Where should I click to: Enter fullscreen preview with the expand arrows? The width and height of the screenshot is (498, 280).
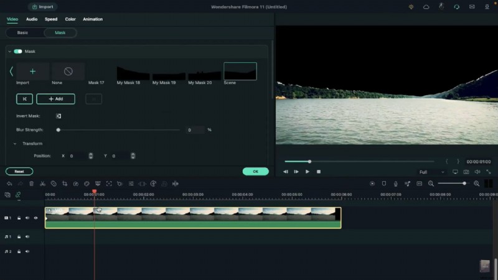pyautogui.click(x=489, y=172)
